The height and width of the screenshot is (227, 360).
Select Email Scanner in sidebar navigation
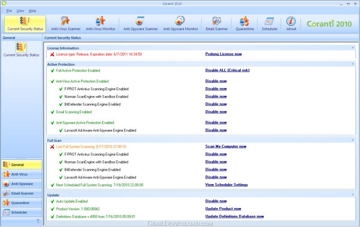click(x=22, y=194)
